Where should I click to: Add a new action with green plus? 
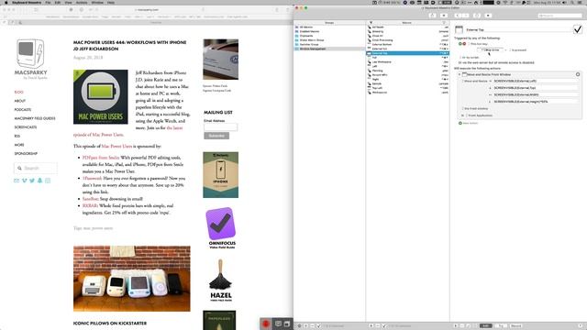click(460, 123)
